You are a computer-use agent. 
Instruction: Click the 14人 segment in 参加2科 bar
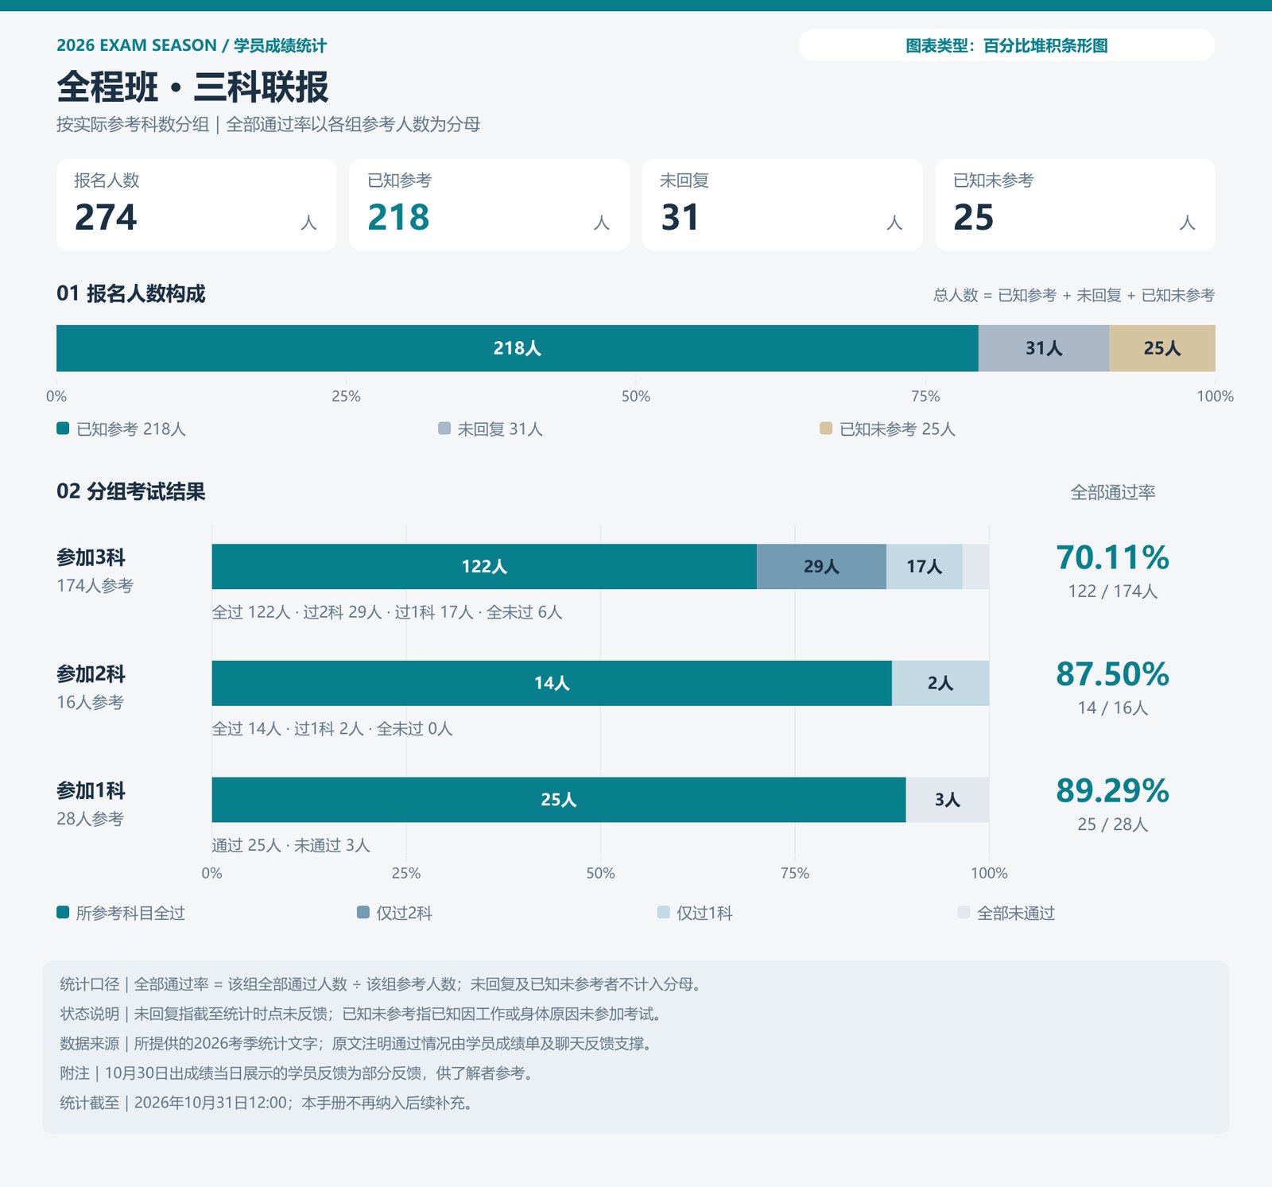pos(552,683)
